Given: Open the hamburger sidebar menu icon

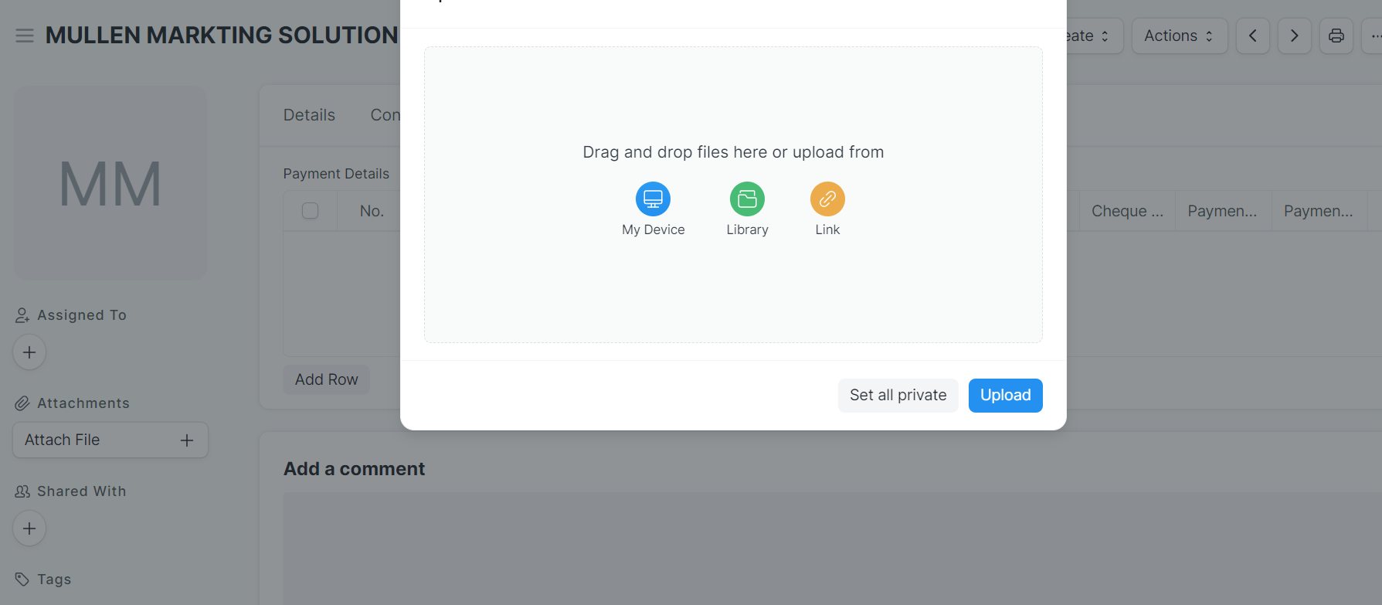Looking at the screenshot, I should pyautogui.click(x=25, y=36).
